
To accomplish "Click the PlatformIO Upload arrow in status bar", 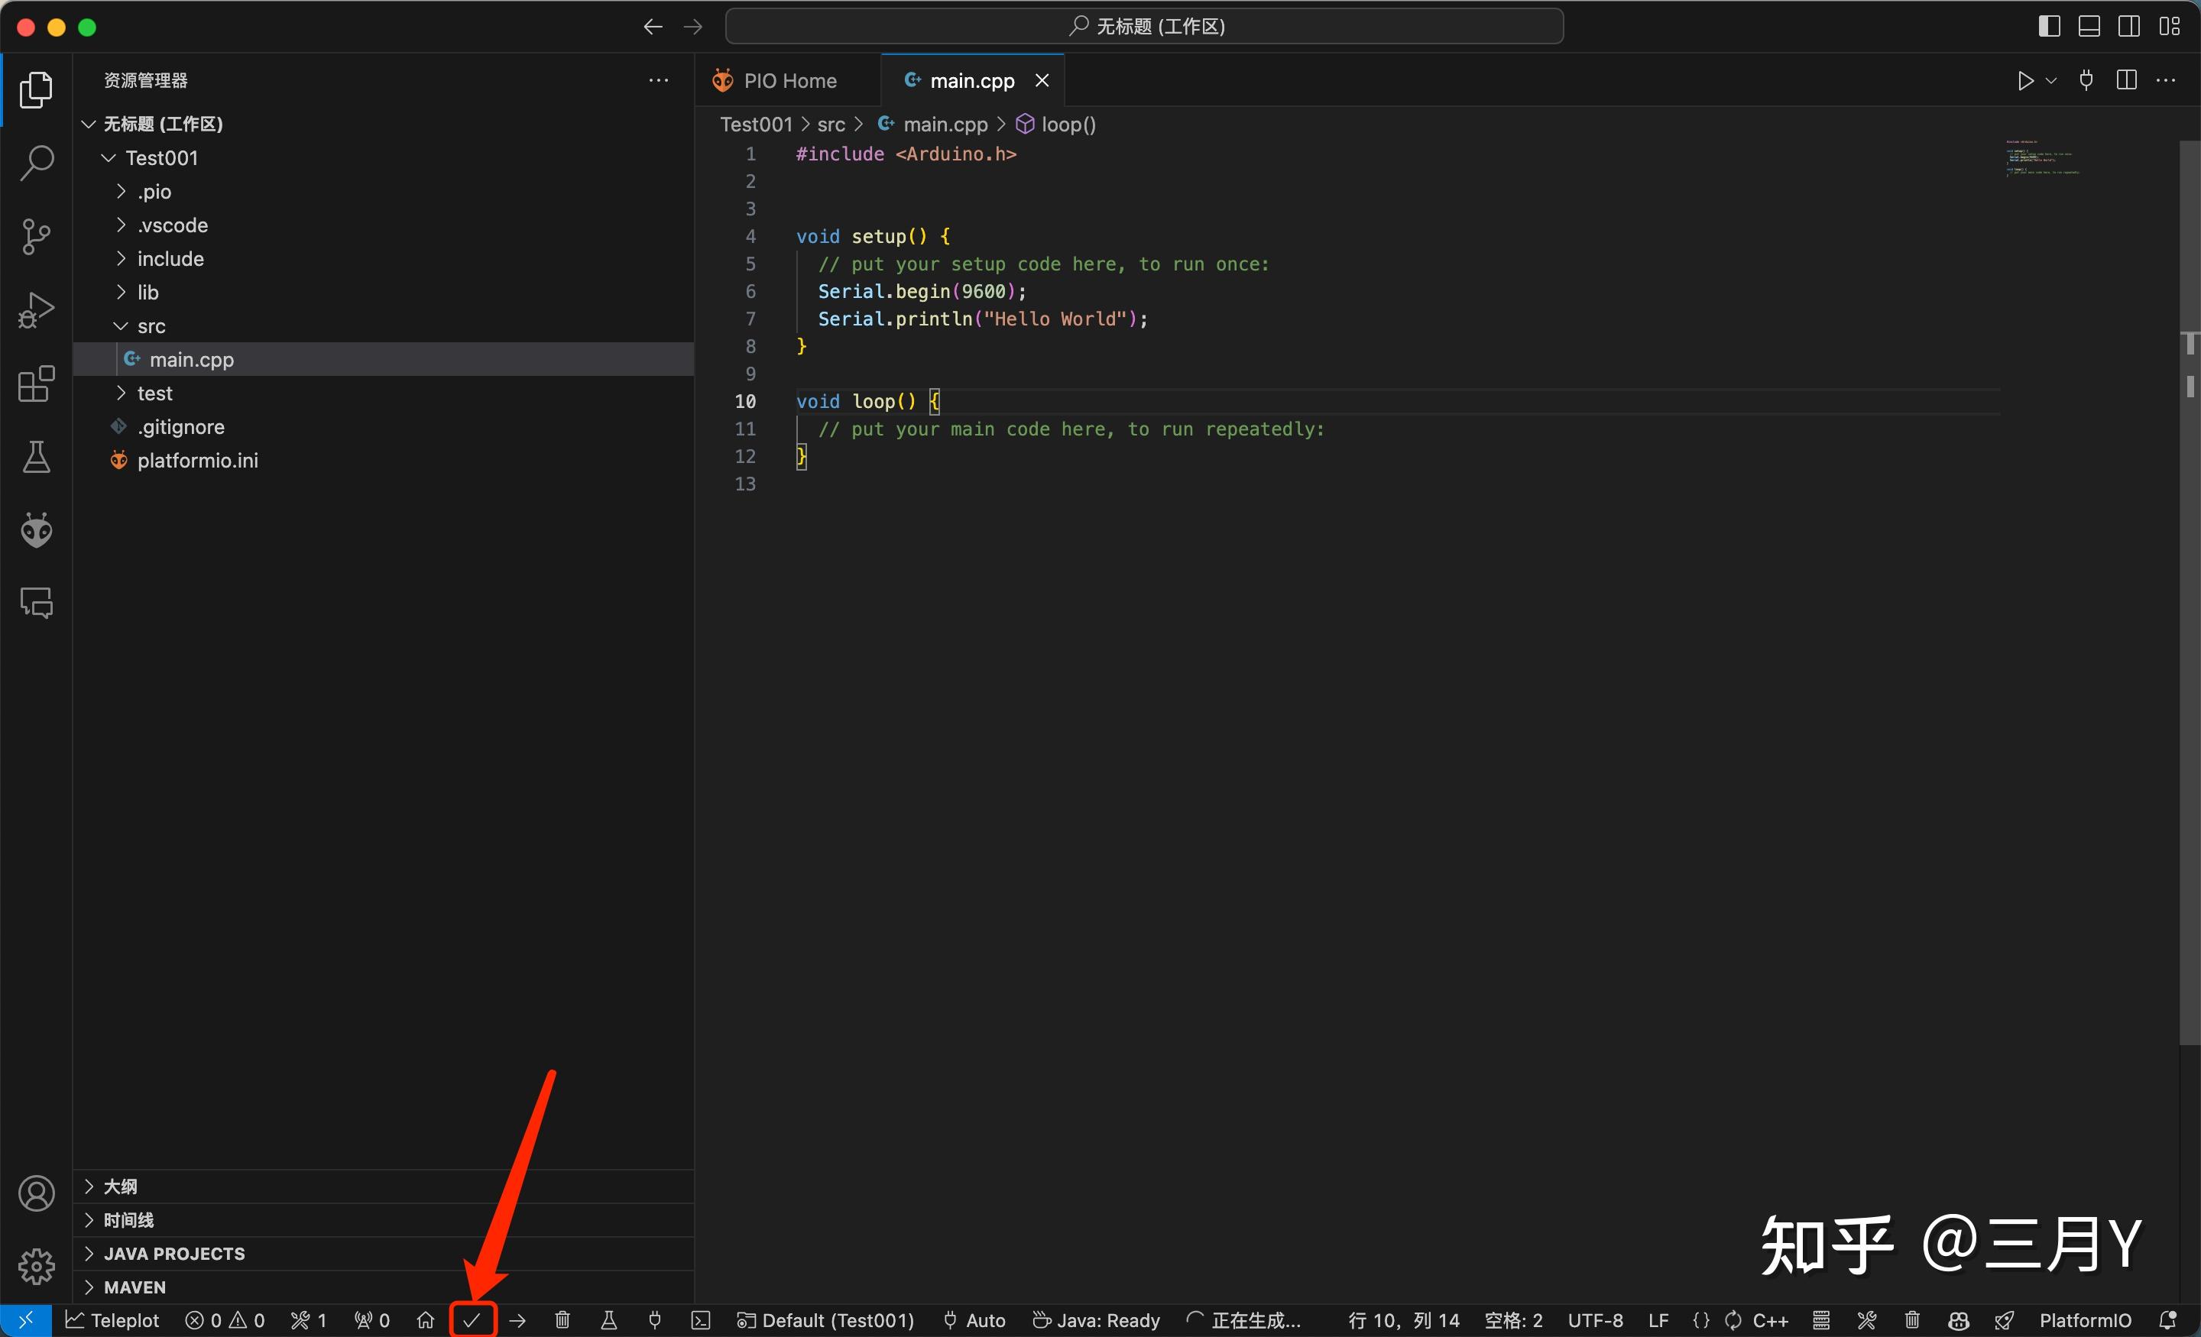I will pyautogui.click(x=518, y=1320).
